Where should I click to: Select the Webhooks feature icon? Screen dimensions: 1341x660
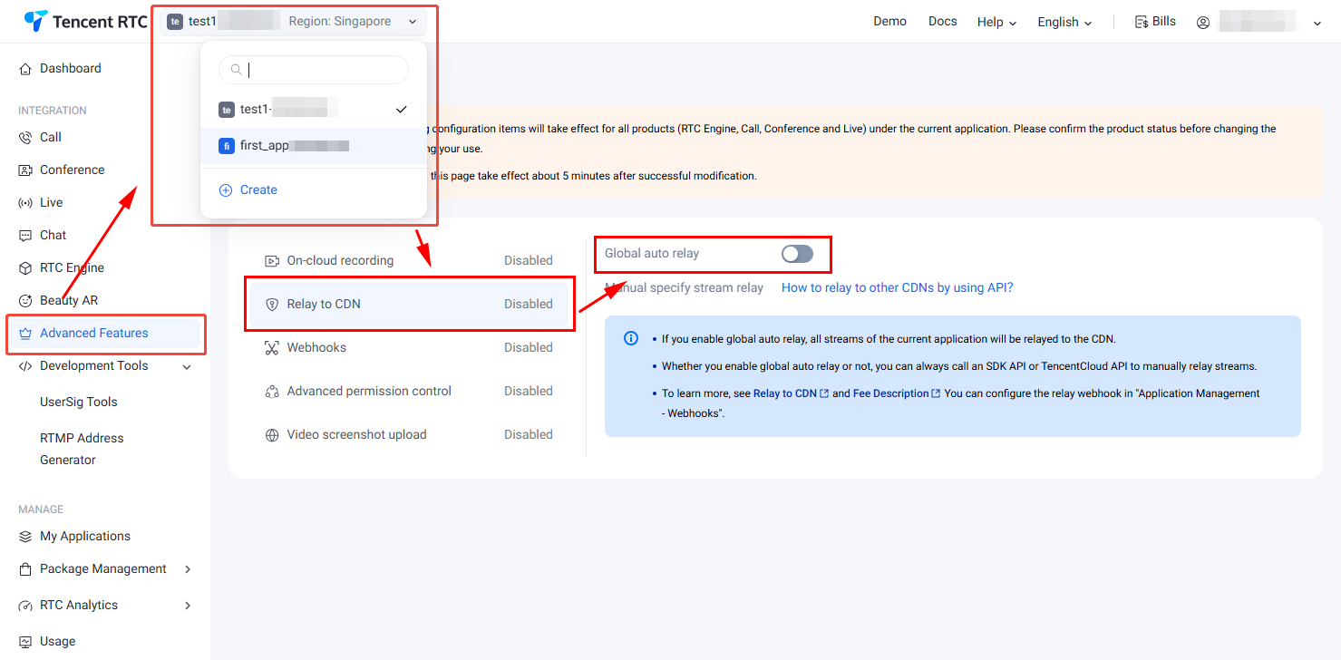(271, 348)
